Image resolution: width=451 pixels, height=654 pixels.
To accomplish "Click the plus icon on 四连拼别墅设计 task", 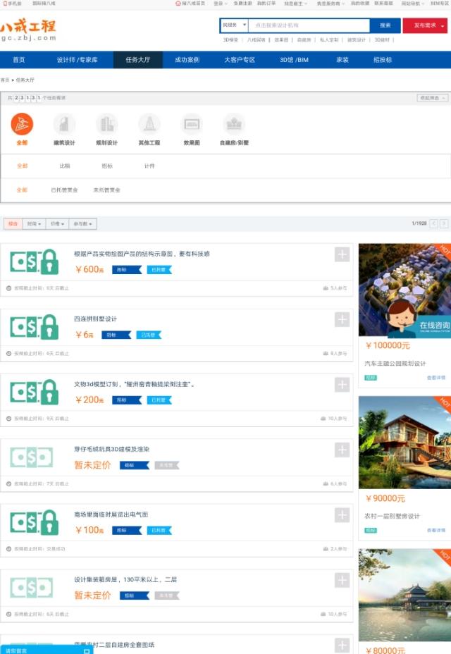I will tap(342, 319).
